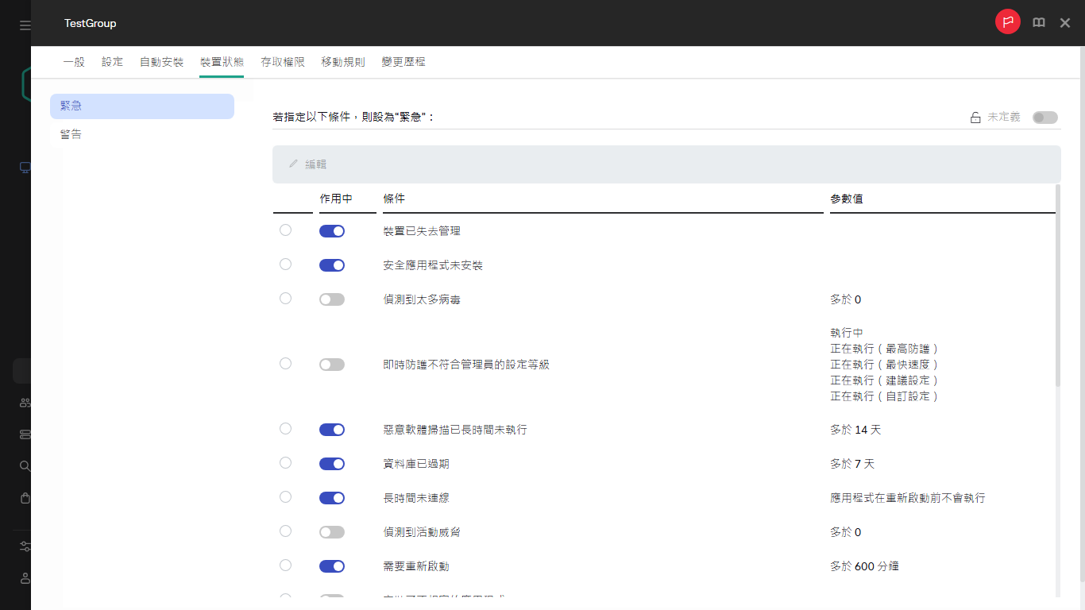The width and height of the screenshot is (1085, 610).
Task: Open the 自動安裝 tab
Action: pos(161,61)
